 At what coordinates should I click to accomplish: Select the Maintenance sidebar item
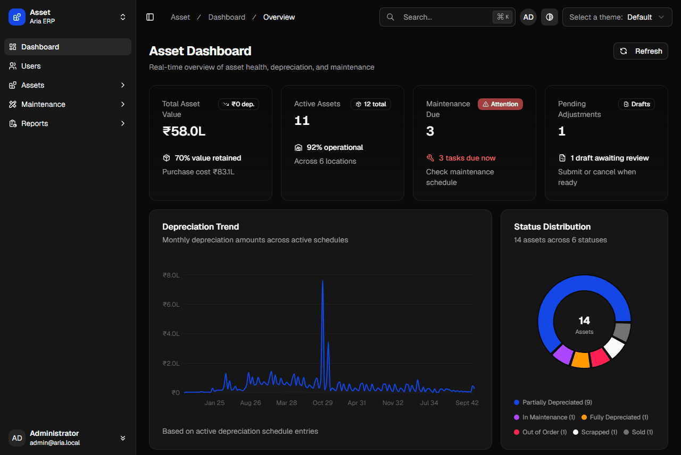click(x=68, y=104)
